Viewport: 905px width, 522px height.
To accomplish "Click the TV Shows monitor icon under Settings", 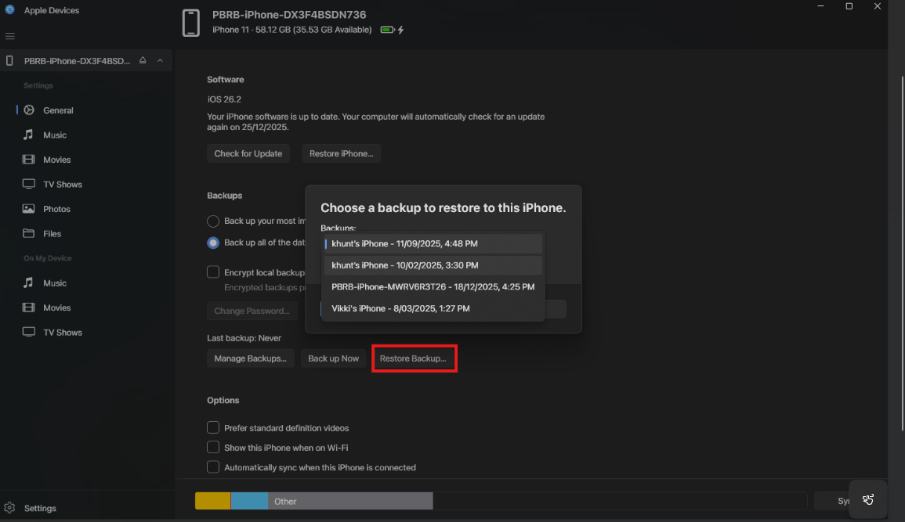I will [29, 184].
